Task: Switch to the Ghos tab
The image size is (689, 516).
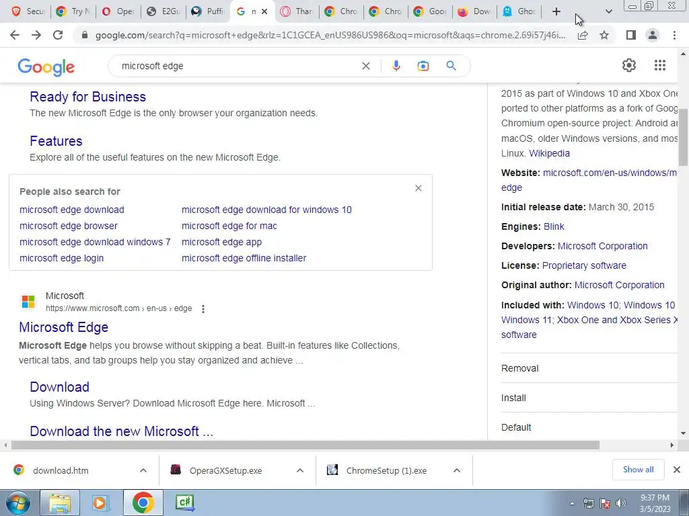Action: coord(519,12)
